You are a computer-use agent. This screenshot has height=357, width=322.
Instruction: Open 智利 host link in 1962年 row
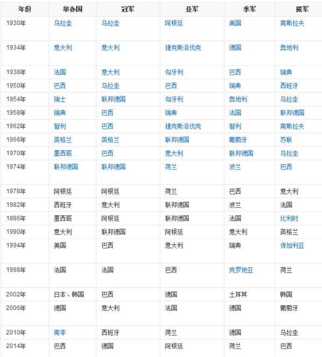(x=60, y=126)
